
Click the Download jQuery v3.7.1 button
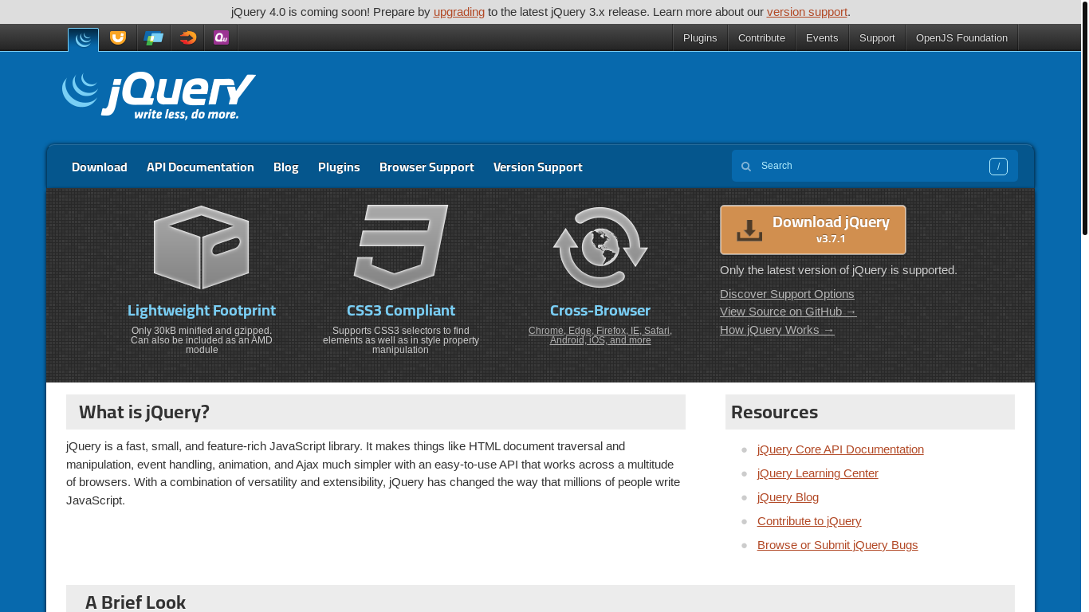click(813, 230)
